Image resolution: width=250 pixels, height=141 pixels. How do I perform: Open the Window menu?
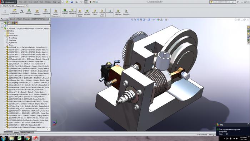[x=48, y=2]
